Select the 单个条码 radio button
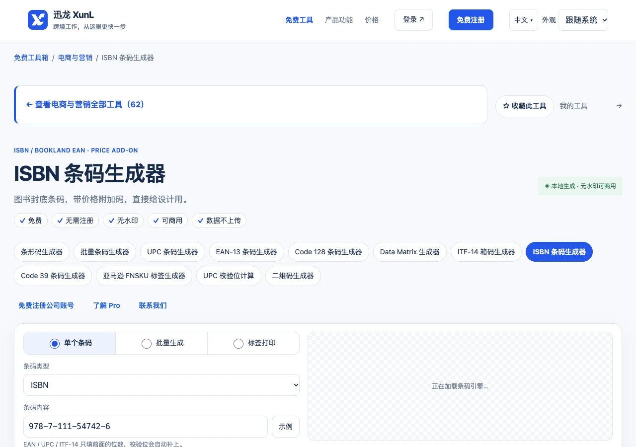 [55, 343]
